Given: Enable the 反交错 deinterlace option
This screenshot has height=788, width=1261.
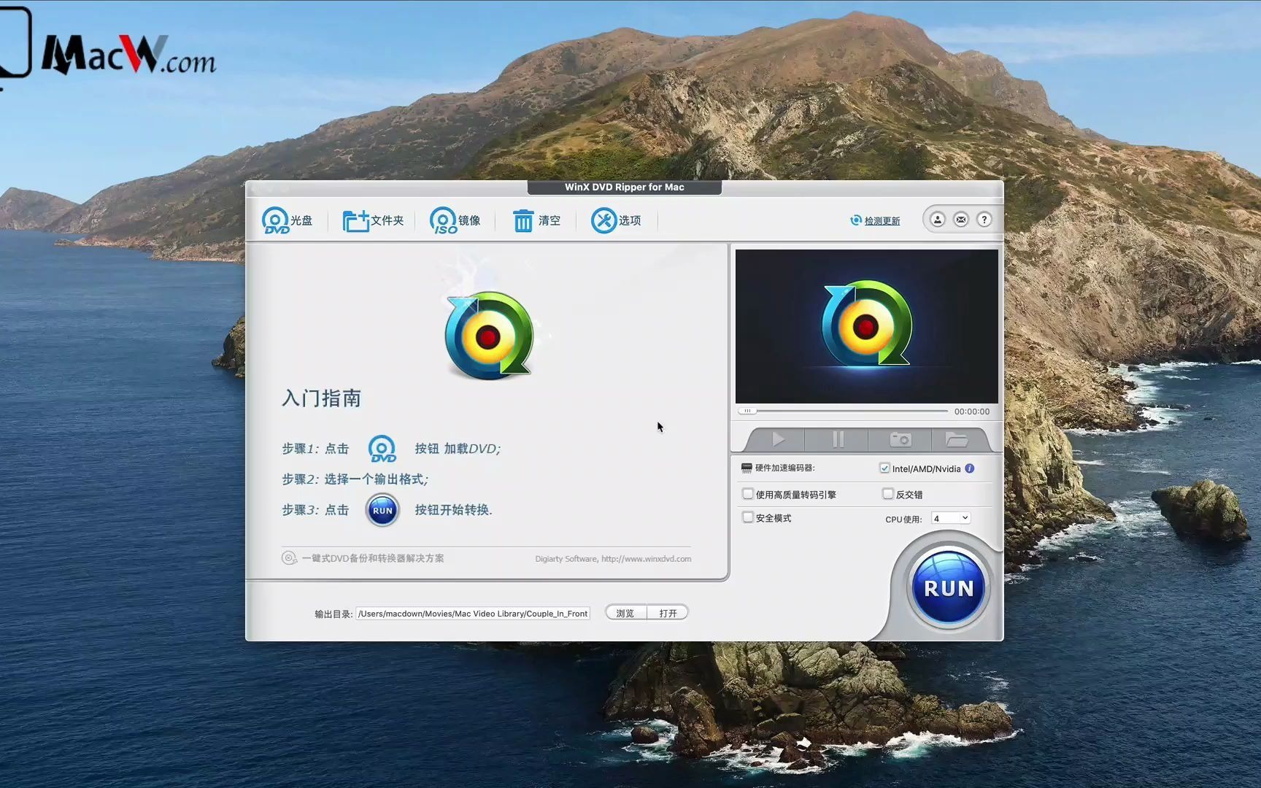Looking at the screenshot, I should click(887, 493).
